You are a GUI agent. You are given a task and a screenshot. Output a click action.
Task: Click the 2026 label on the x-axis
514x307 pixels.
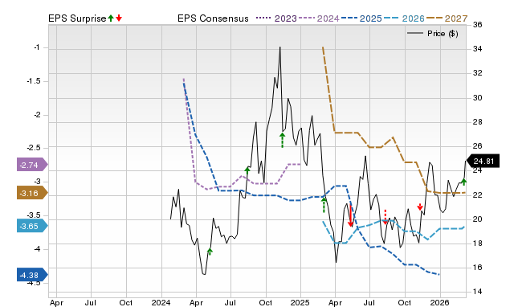pyautogui.click(x=439, y=302)
